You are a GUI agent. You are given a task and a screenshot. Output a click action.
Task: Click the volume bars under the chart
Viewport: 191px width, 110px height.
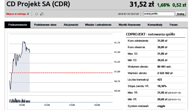click(x=20, y=100)
